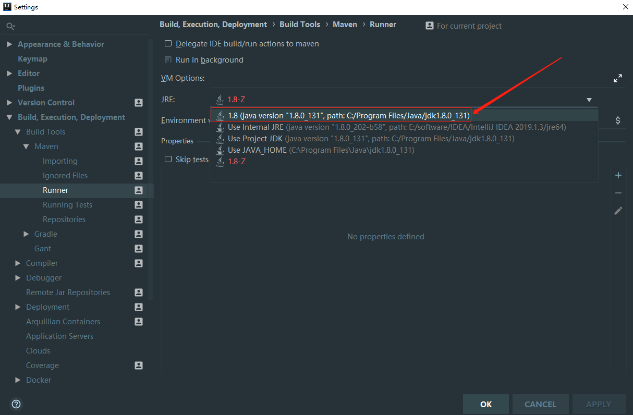The image size is (633, 415).
Task: Click the OK button
Action: tap(486, 404)
